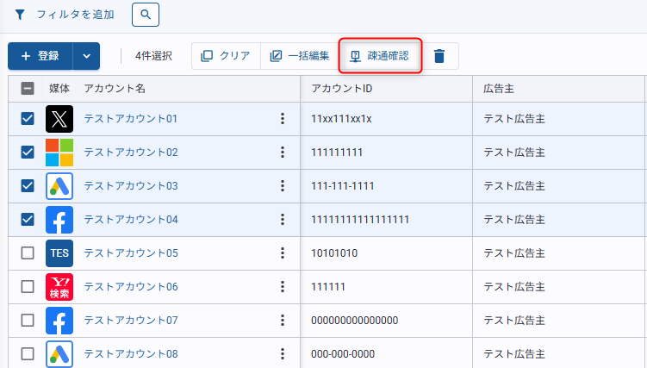
Task: Check the checkbox for テストアカウント05
Action: [28, 253]
